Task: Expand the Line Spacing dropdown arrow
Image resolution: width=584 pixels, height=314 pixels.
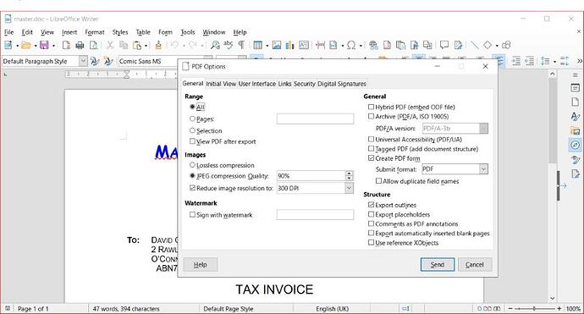Action: pyautogui.click(x=554, y=61)
